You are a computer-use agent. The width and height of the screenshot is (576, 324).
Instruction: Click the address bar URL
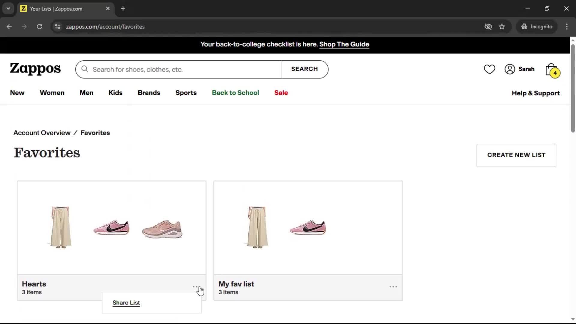click(x=105, y=27)
